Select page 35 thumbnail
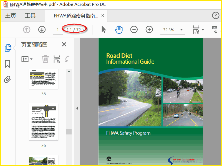 pos(44,79)
